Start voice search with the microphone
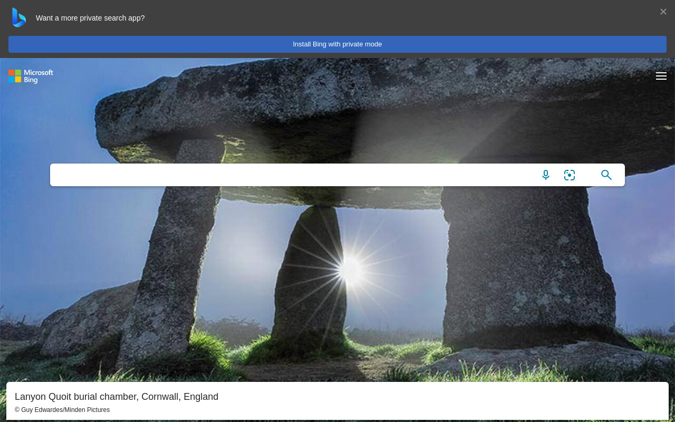Viewport: 675px width, 422px height. tap(546, 175)
